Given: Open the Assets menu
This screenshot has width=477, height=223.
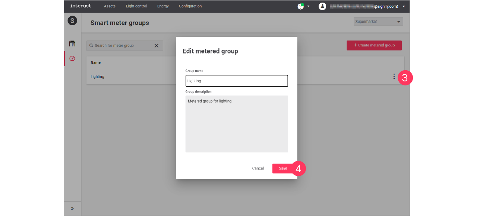Looking at the screenshot, I should (x=110, y=6).
